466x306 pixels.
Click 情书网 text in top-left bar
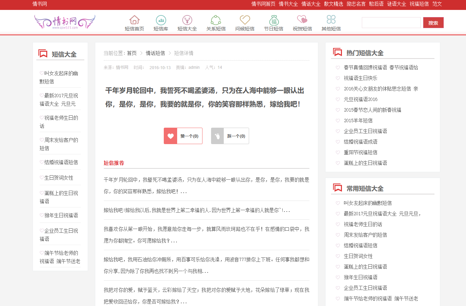coord(40,4)
